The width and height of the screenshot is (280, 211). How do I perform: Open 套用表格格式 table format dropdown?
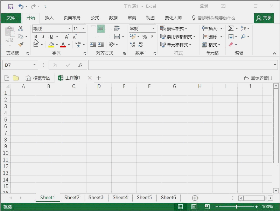pos(178,37)
